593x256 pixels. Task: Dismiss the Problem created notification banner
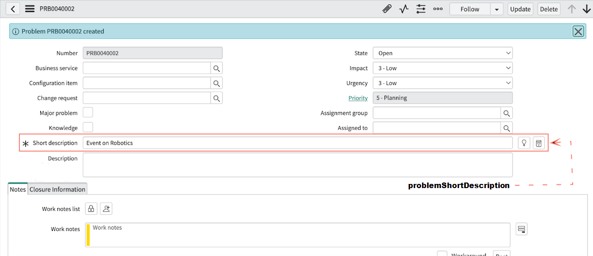578,31
